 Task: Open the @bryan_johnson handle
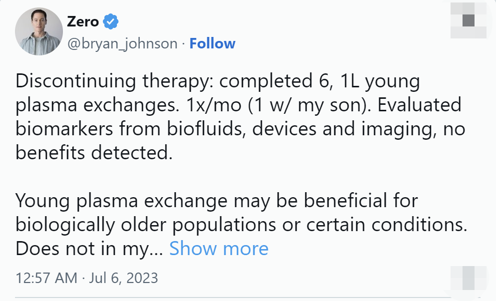coord(122,43)
